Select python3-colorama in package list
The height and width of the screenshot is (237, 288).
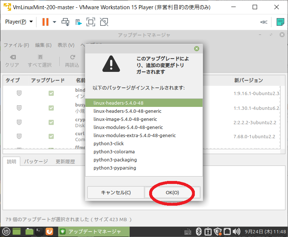(144, 151)
